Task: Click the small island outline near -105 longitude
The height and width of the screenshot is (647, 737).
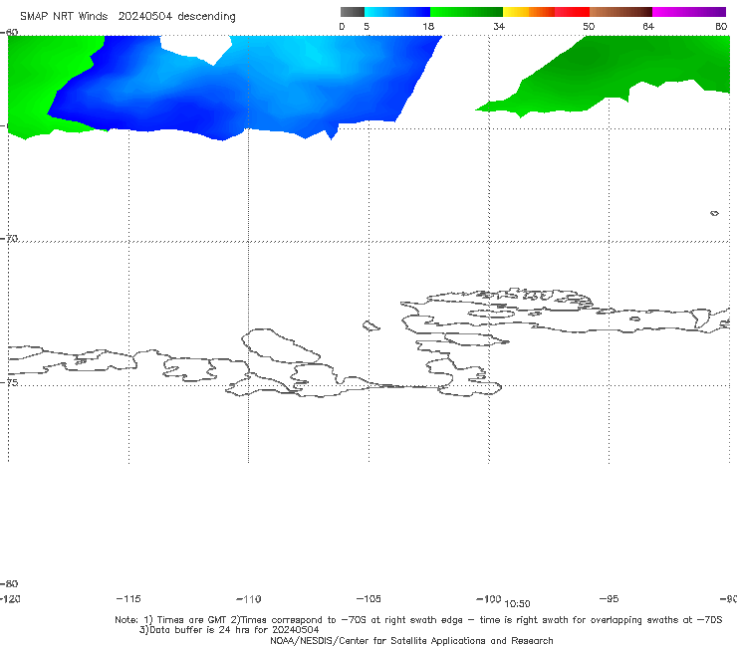Action: coord(370,325)
